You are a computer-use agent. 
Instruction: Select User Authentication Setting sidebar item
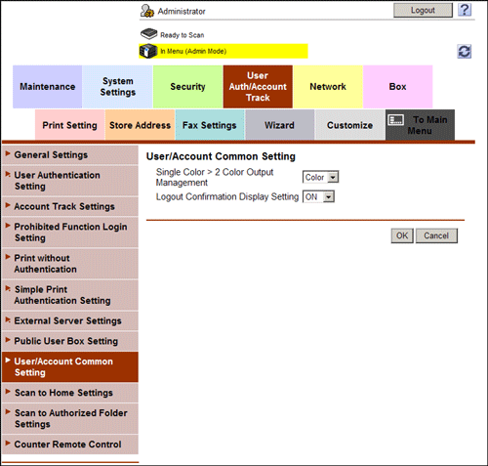click(70, 181)
